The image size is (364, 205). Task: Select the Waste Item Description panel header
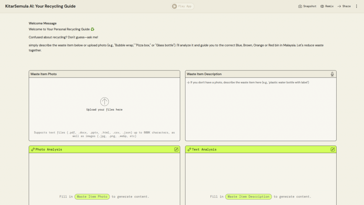point(204,74)
